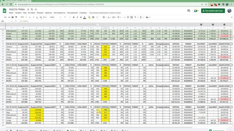Activate the paint format tool
Viewport: 234px width, 131px height.
click(x=16, y=17)
